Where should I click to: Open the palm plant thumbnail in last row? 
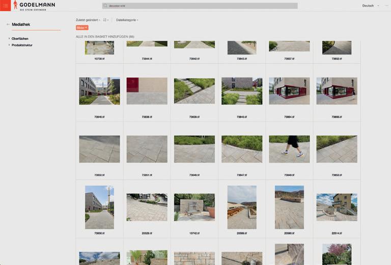(x=147, y=257)
